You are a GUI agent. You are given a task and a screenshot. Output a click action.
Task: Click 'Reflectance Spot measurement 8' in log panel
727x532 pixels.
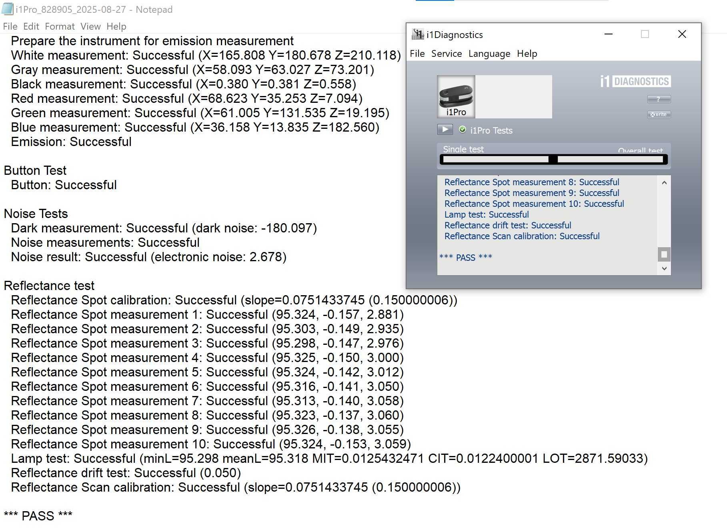(x=532, y=182)
